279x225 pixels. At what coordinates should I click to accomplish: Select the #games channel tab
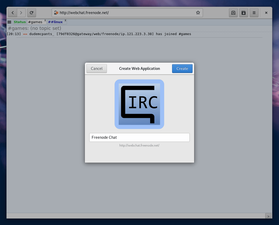[x=35, y=22]
